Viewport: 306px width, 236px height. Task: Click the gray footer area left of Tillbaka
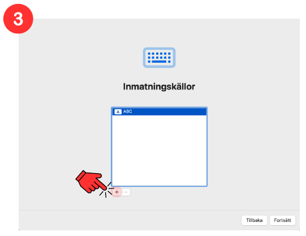[x=129, y=220]
